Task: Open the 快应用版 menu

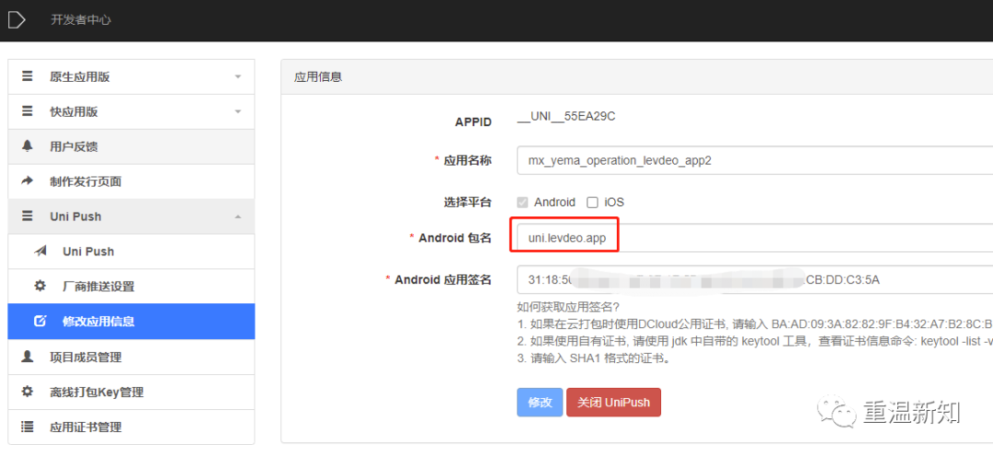Action: coord(131,111)
